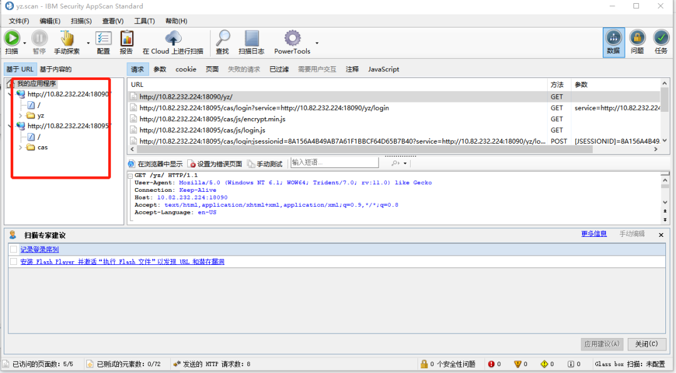Screen dimensions: 676x373
Task: Switch to the 基于内容的 tab
Action: pyautogui.click(x=56, y=69)
